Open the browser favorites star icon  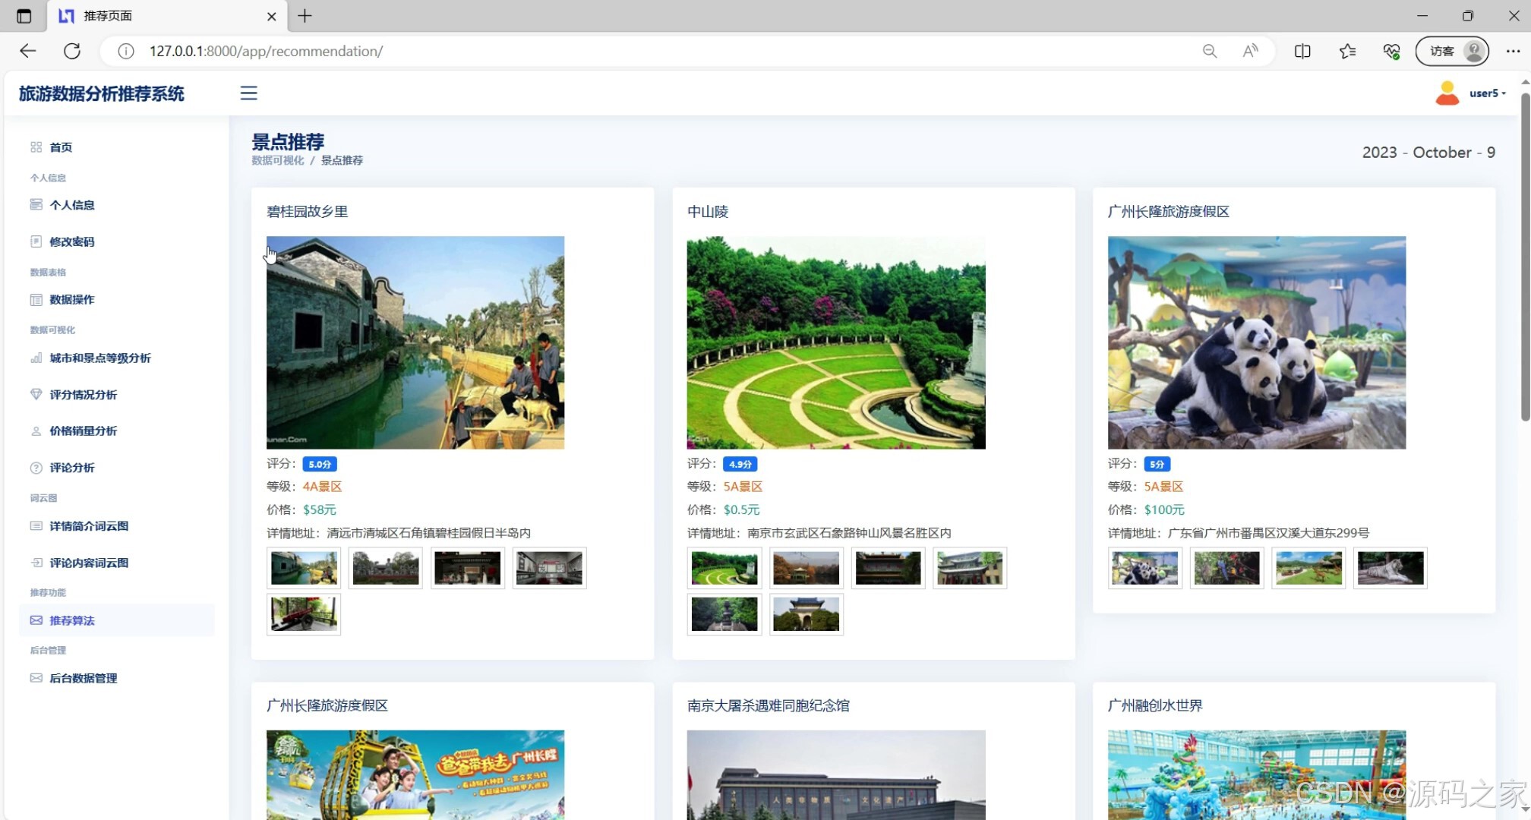tap(1347, 51)
